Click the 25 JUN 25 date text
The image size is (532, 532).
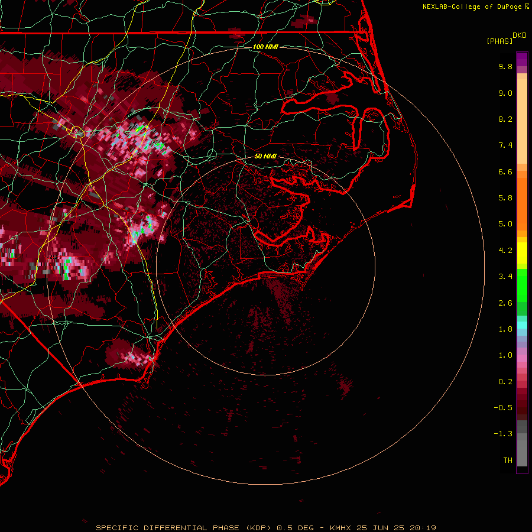tap(381, 528)
